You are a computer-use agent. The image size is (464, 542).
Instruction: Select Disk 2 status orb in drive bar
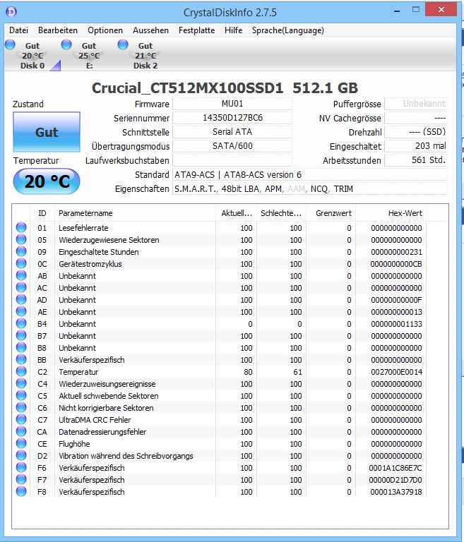[123, 44]
